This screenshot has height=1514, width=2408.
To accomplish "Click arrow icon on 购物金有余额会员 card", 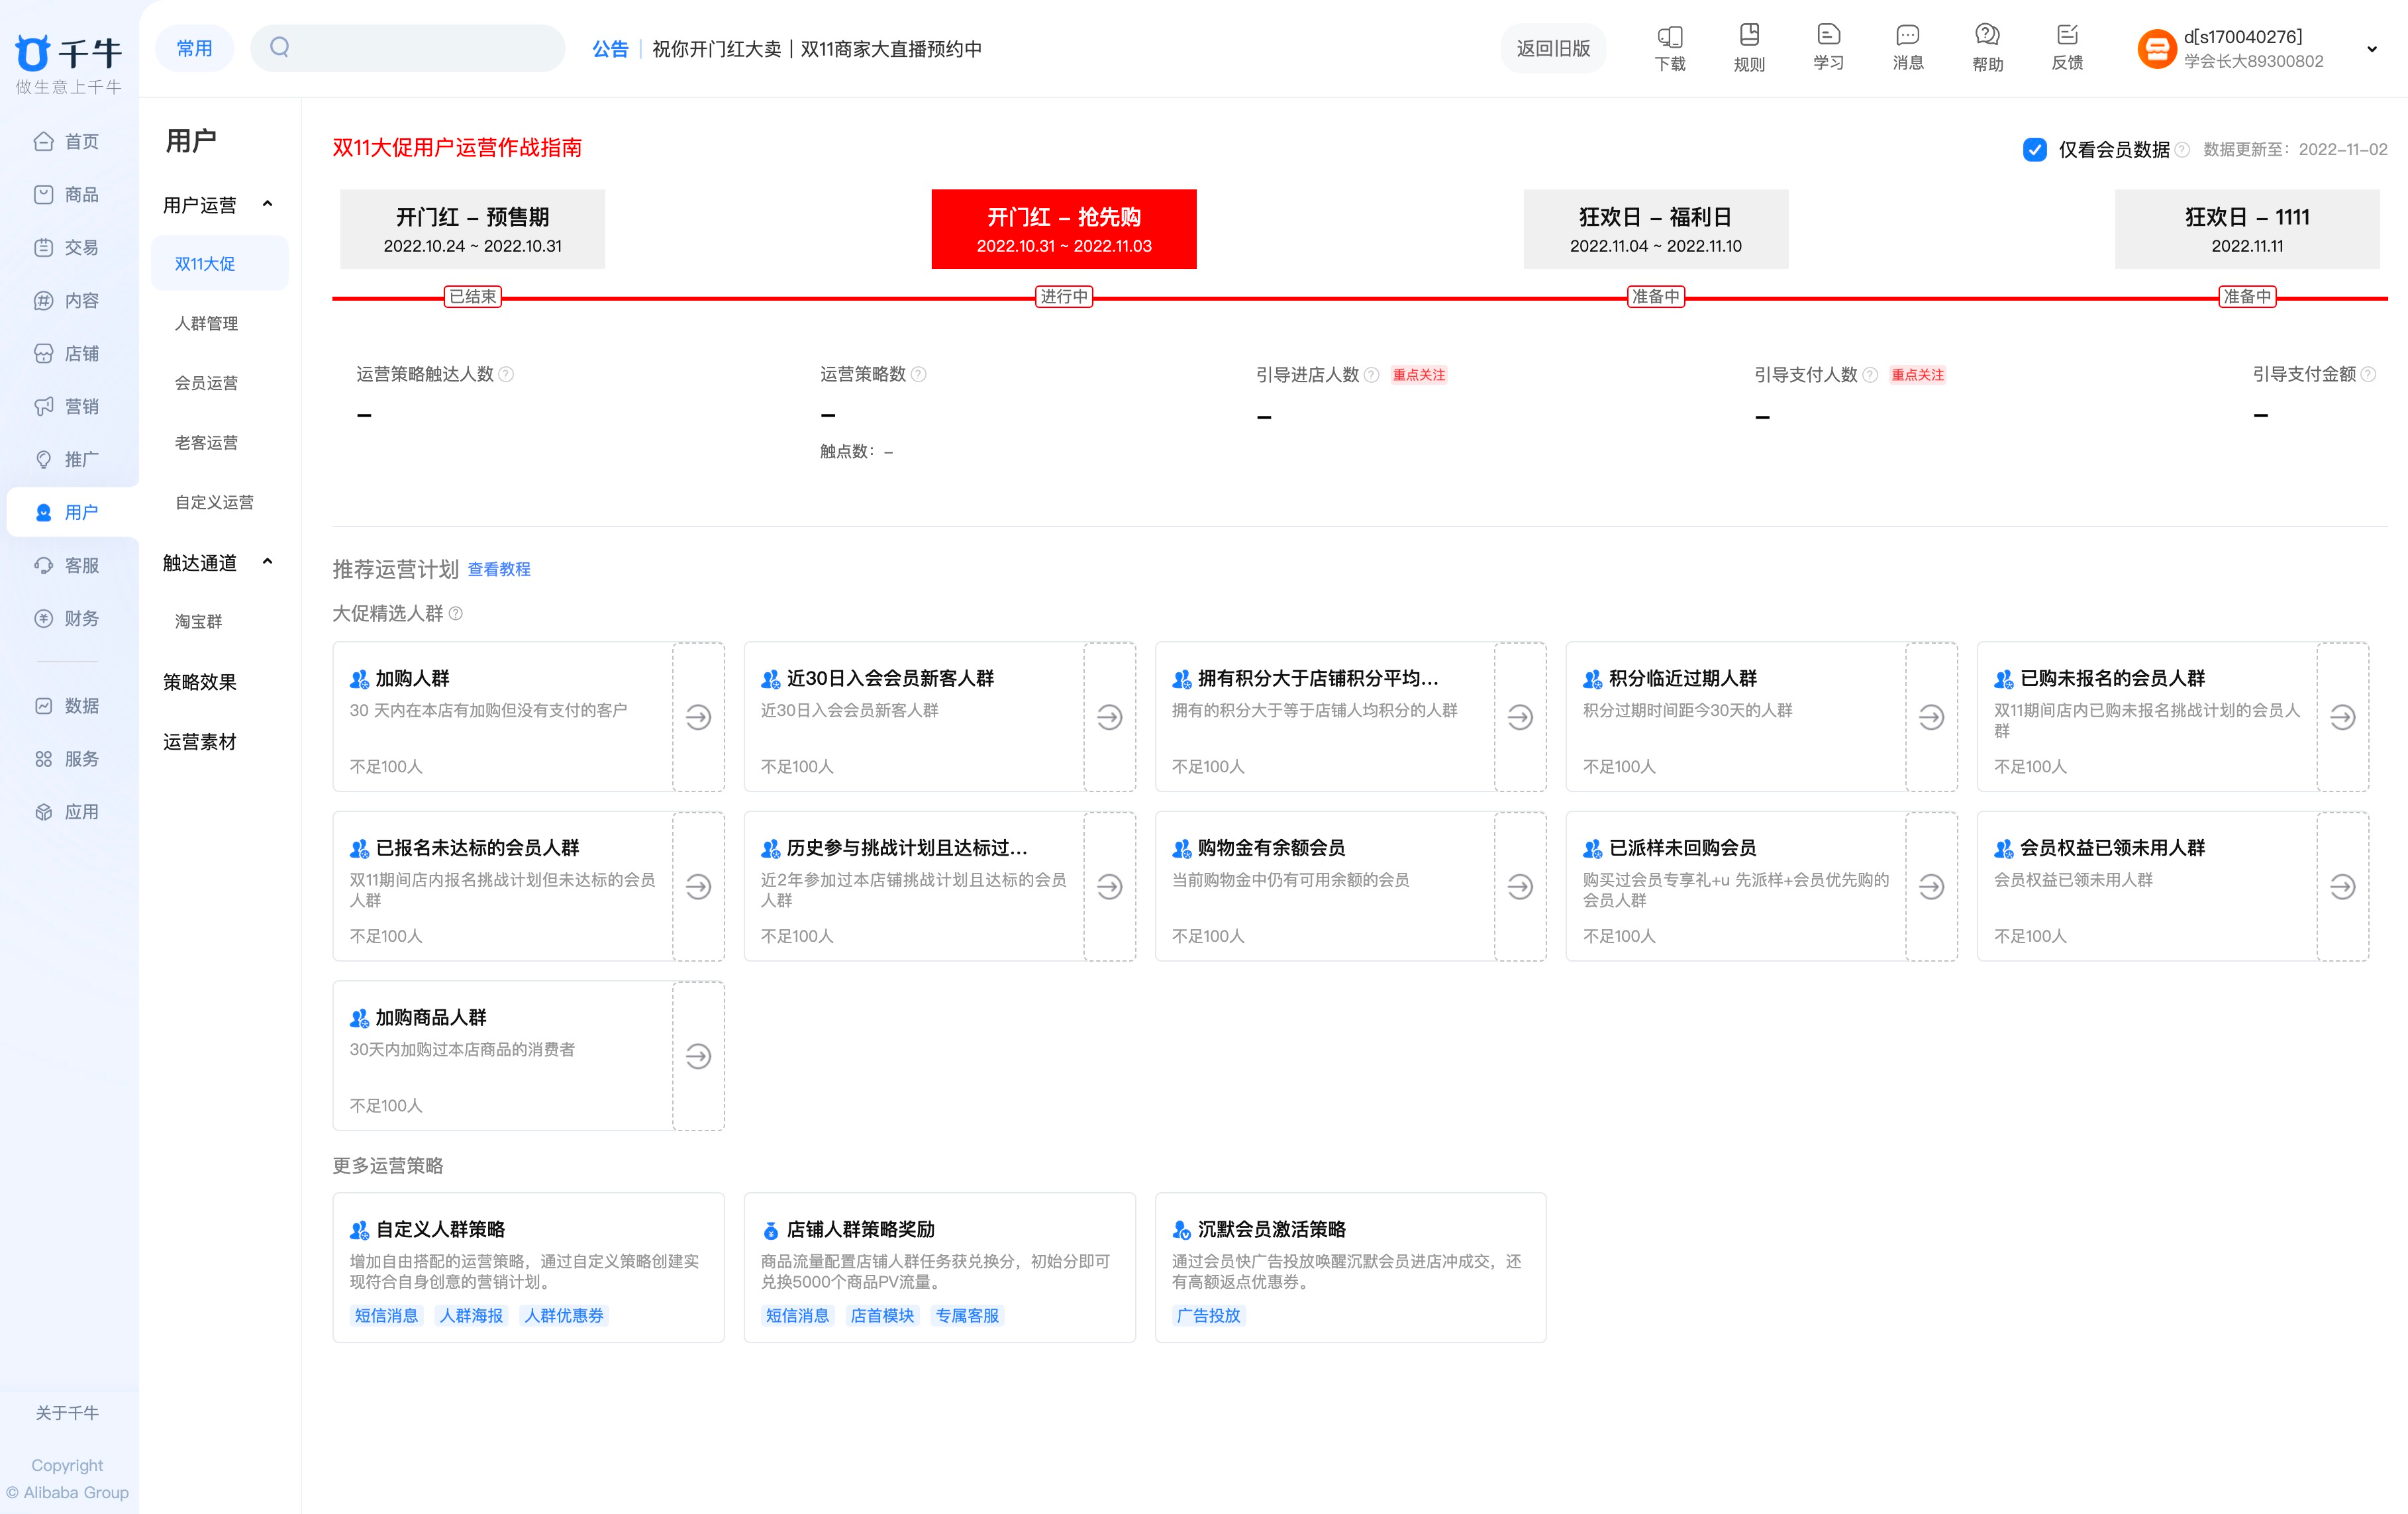I will point(1520,886).
